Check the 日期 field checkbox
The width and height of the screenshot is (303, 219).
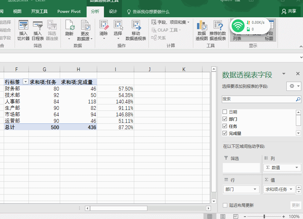[225, 112]
